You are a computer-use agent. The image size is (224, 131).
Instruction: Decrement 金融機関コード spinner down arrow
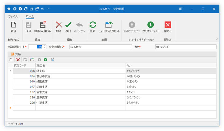point(44,48)
